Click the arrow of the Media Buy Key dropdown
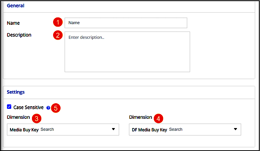The height and width of the screenshot is (151, 260). 113,129
